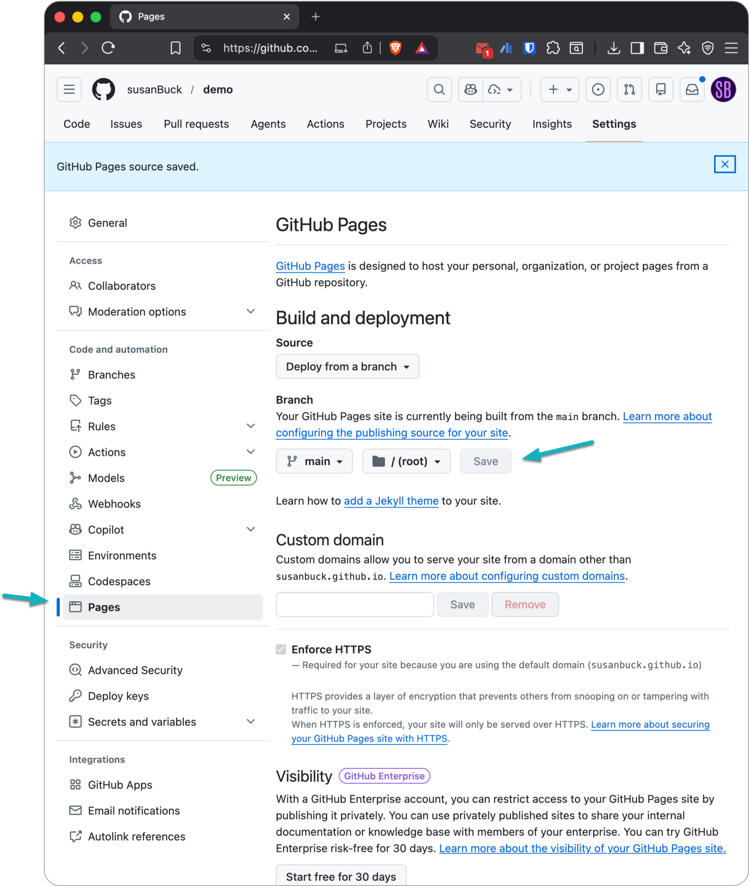Click the Copilot chat icon
The image size is (749, 886).
pyautogui.click(x=470, y=90)
